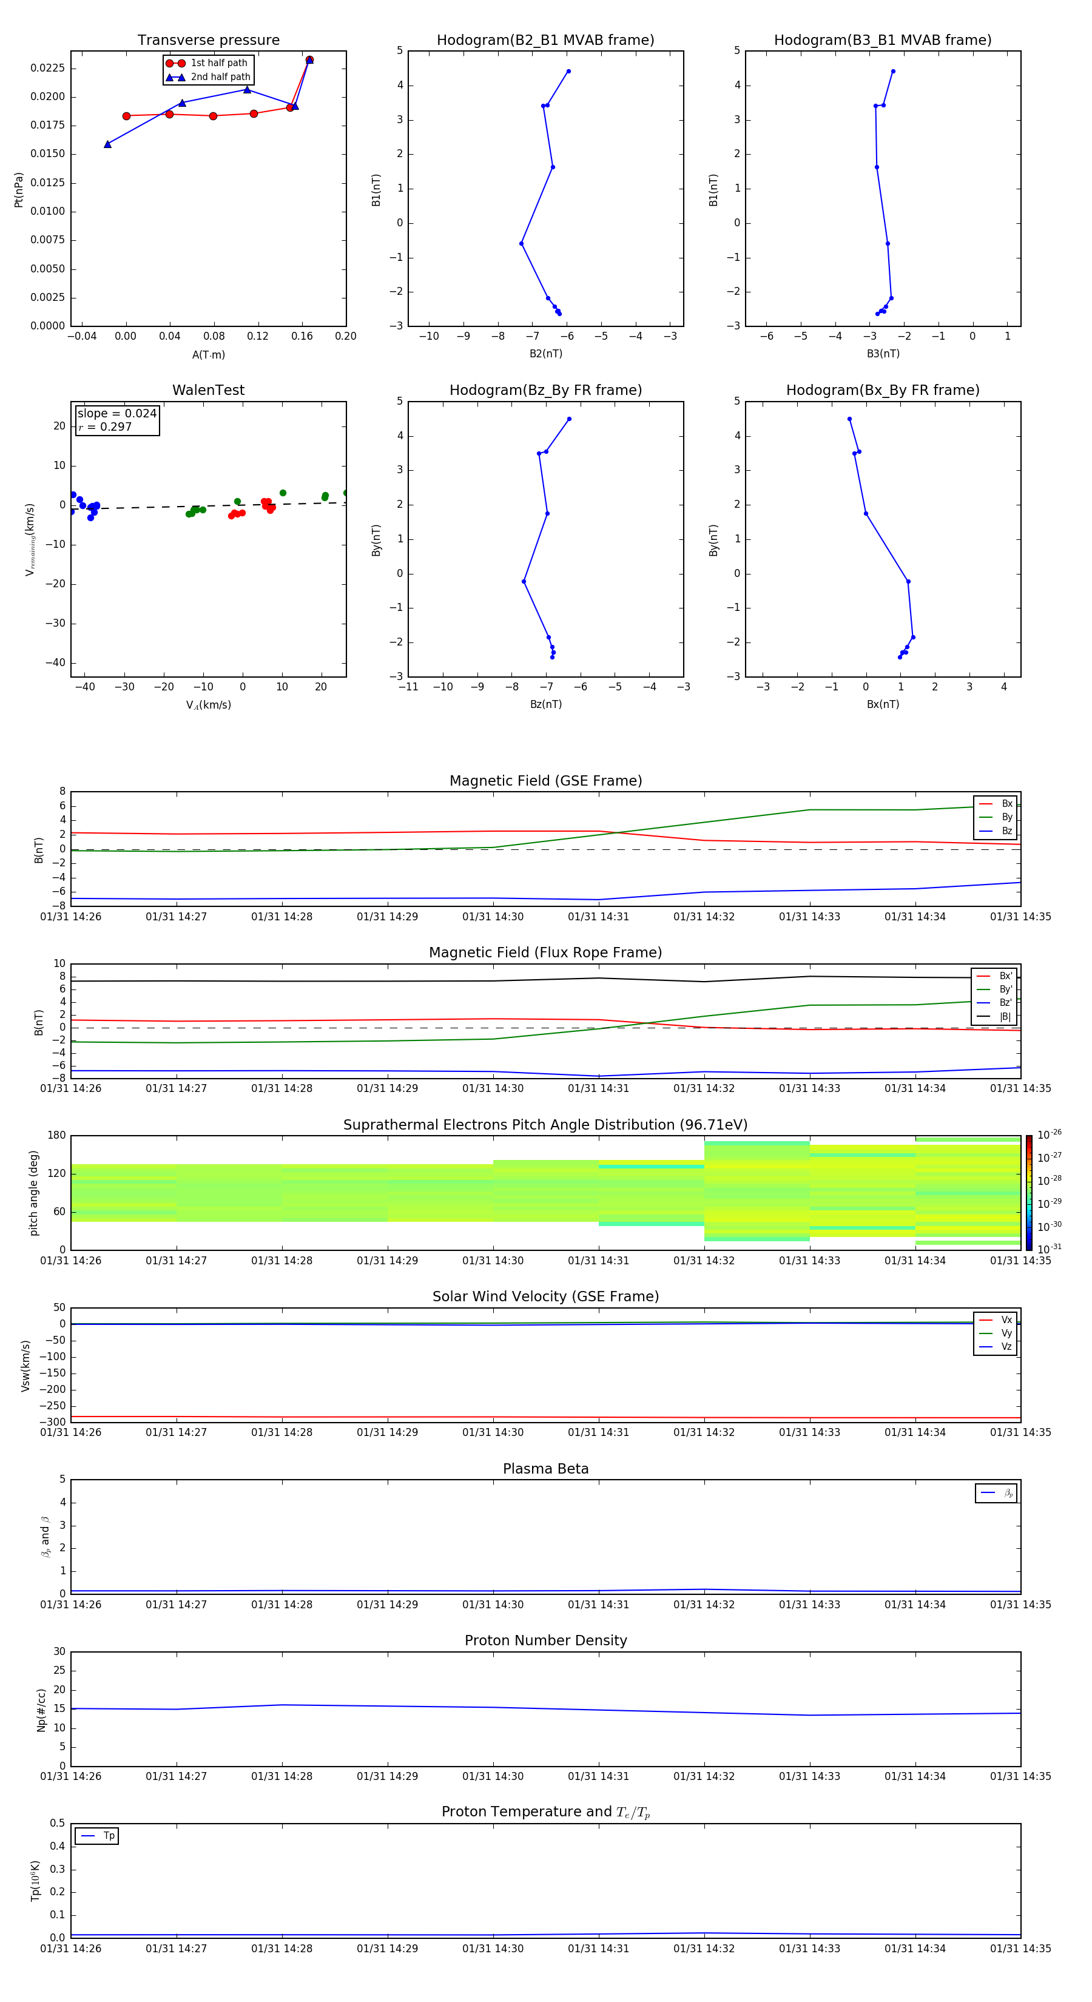Click the Vy legend entry in Solar Wind panel
The width and height of the screenshot is (1092, 2002).
pos(996,1333)
